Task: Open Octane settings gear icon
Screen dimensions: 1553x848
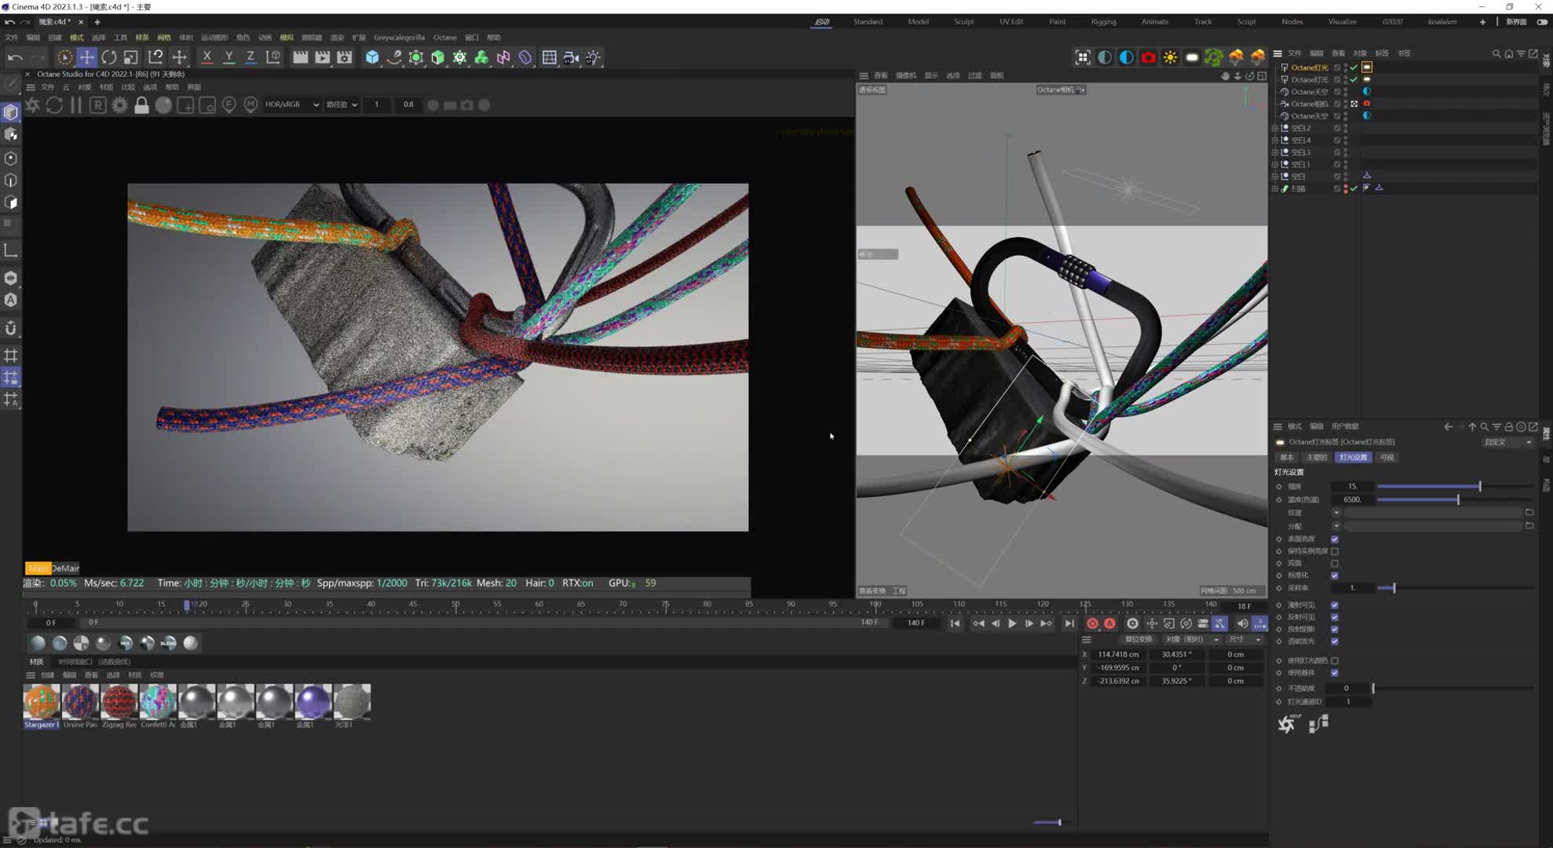Action: pos(119,105)
